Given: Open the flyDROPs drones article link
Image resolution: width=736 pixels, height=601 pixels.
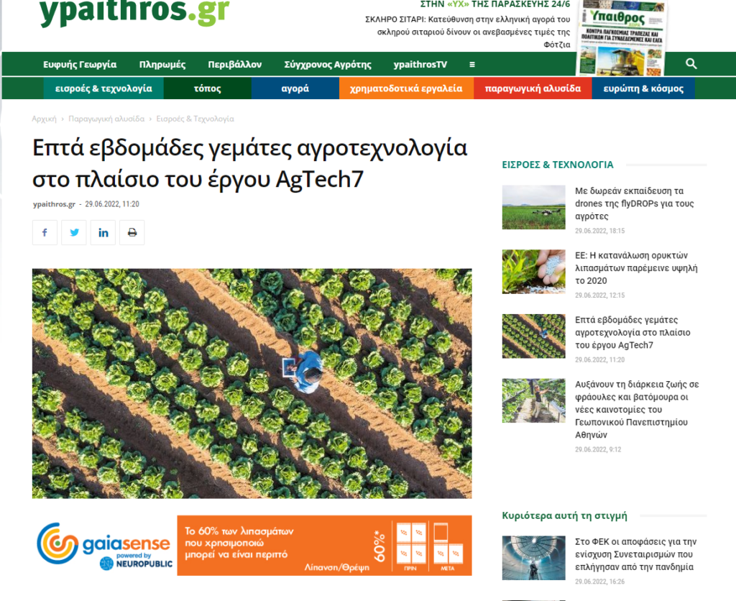Looking at the screenshot, I should [x=635, y=203].
